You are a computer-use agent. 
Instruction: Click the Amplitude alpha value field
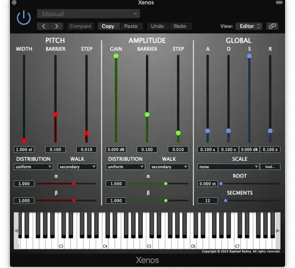click(x=116, y=184)
